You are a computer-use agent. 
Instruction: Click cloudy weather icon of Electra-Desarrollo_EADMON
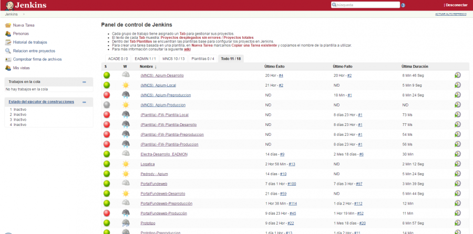(x=126, y=154)
